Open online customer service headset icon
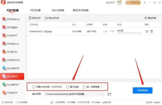162x105 pixels. [17, 102]
